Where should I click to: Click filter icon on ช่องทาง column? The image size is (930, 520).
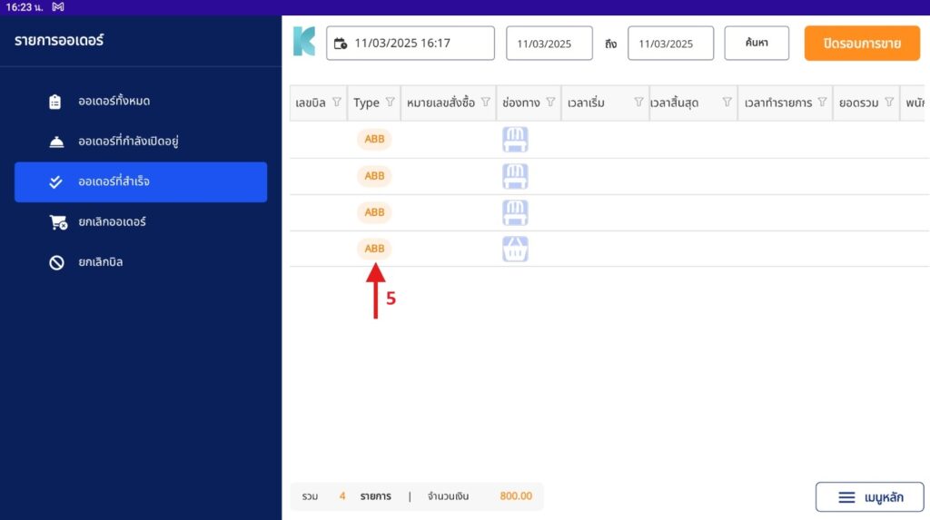[x=550, y=103]
